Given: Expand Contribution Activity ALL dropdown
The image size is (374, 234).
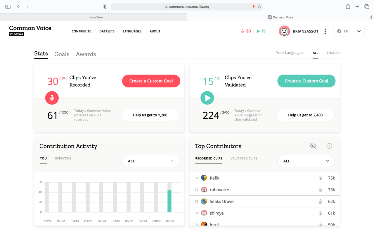Looking at the screenshot, I should (x=150, y=161).
